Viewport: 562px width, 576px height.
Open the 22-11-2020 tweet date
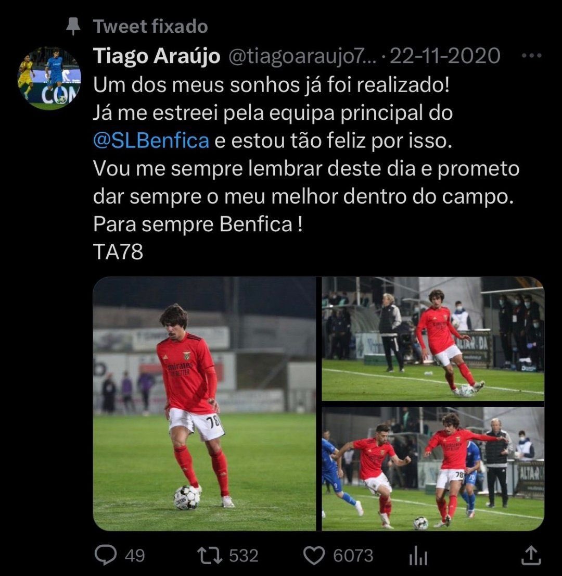click(445, 56)
